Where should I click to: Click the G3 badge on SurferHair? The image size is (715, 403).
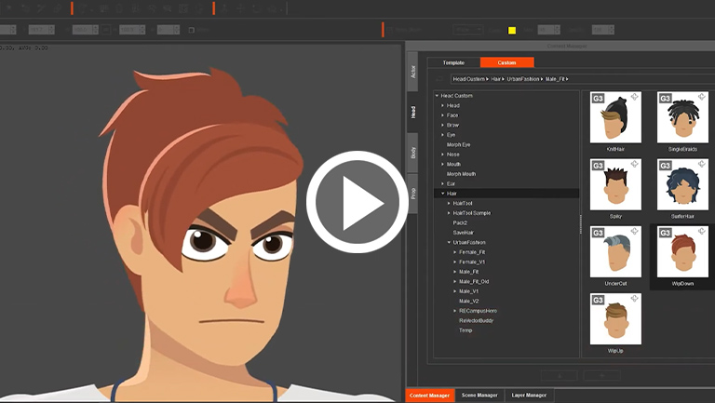(x=666, y=166)
